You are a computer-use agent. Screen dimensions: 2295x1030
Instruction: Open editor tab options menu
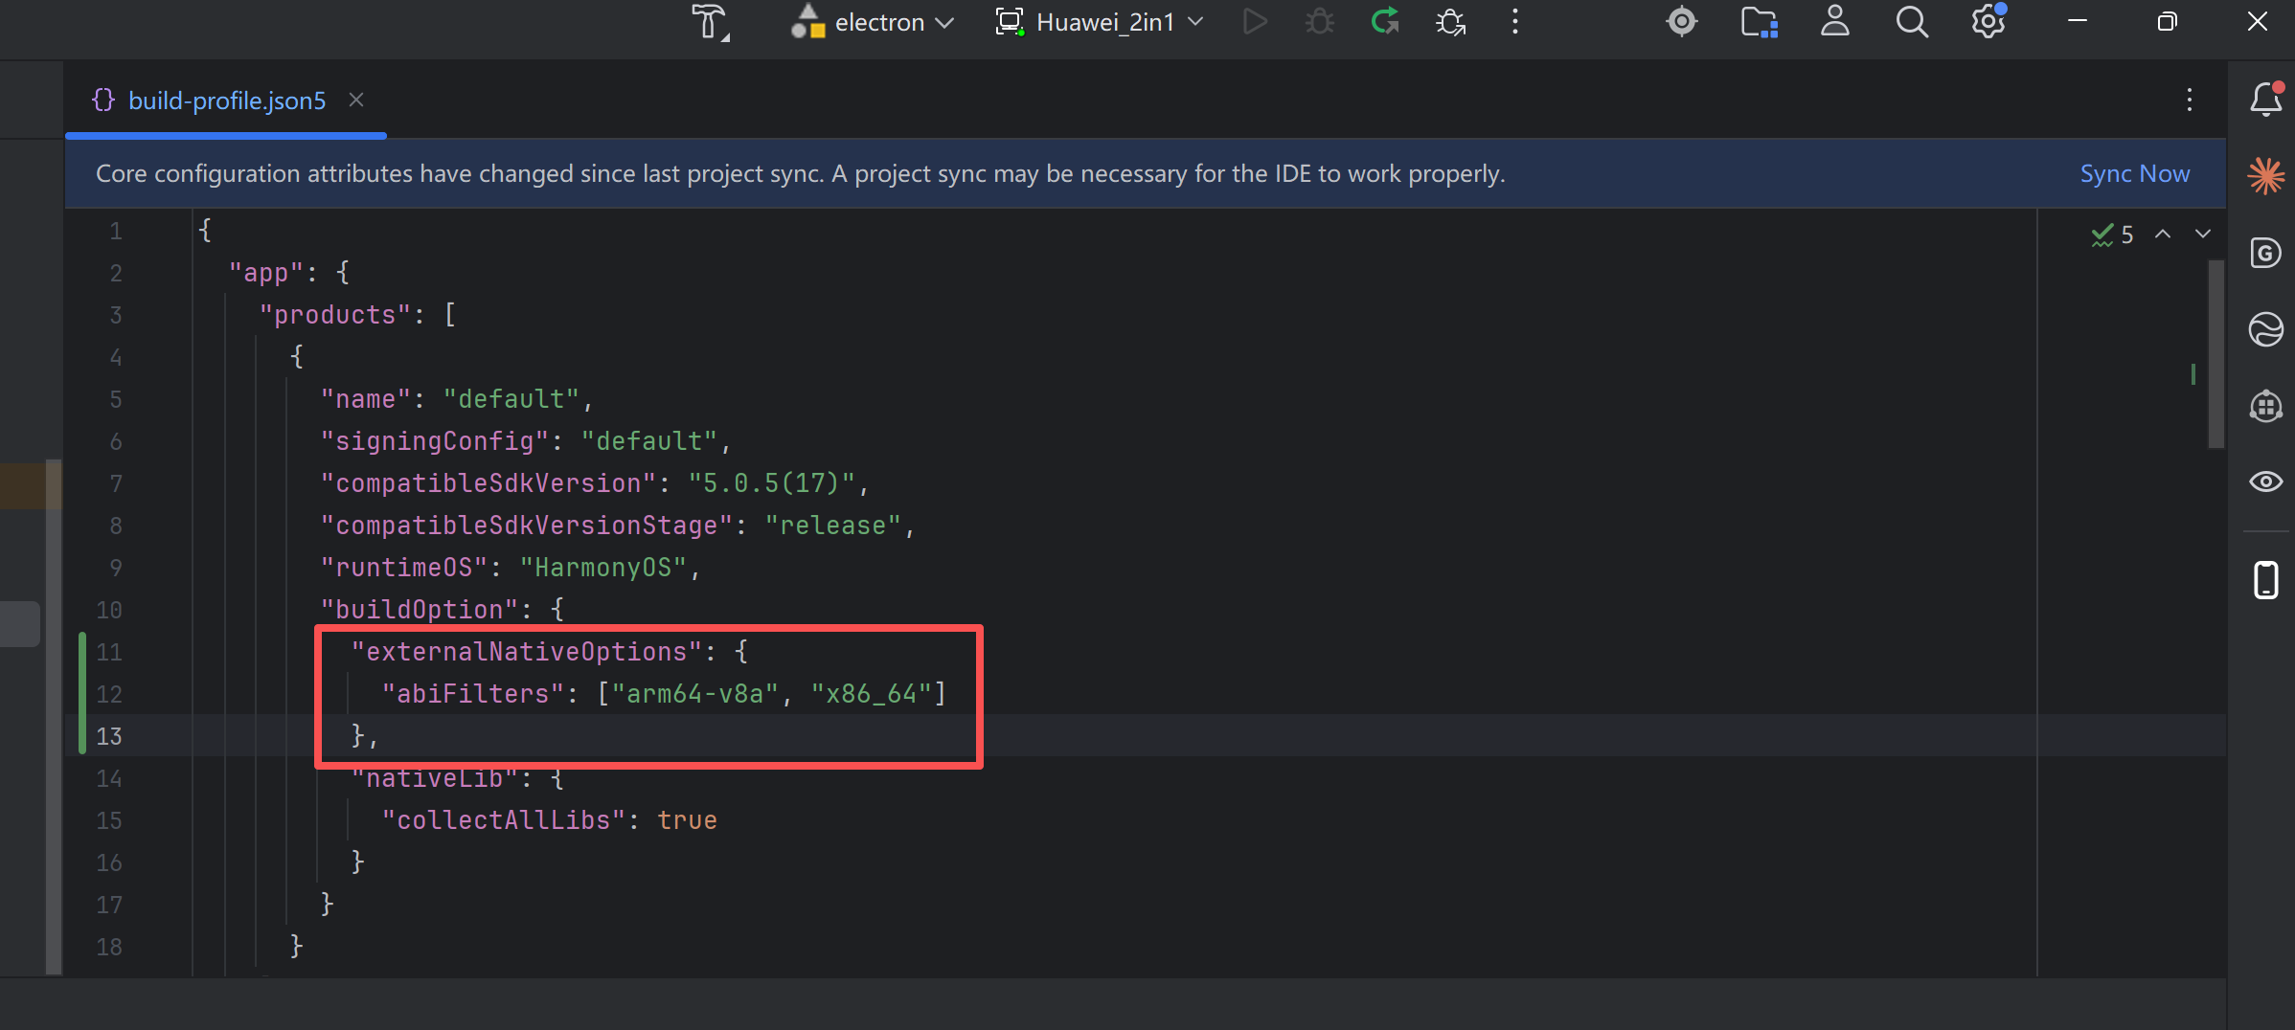pyautogui.click(x=2190, y=100)
